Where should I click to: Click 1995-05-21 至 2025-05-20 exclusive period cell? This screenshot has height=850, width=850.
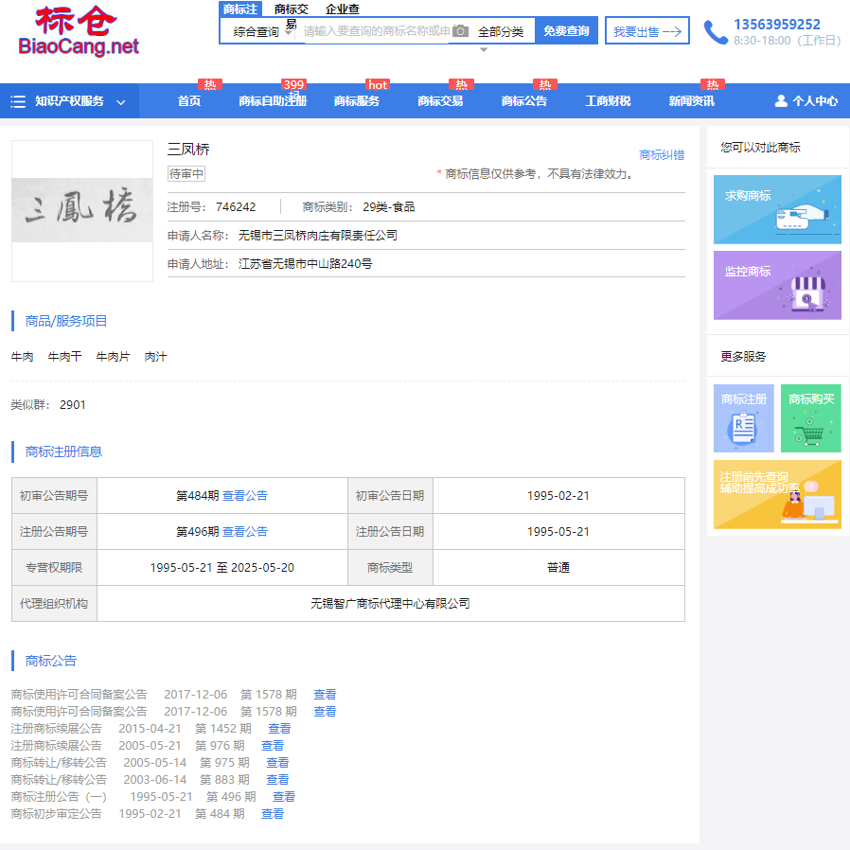click(221, 568)
